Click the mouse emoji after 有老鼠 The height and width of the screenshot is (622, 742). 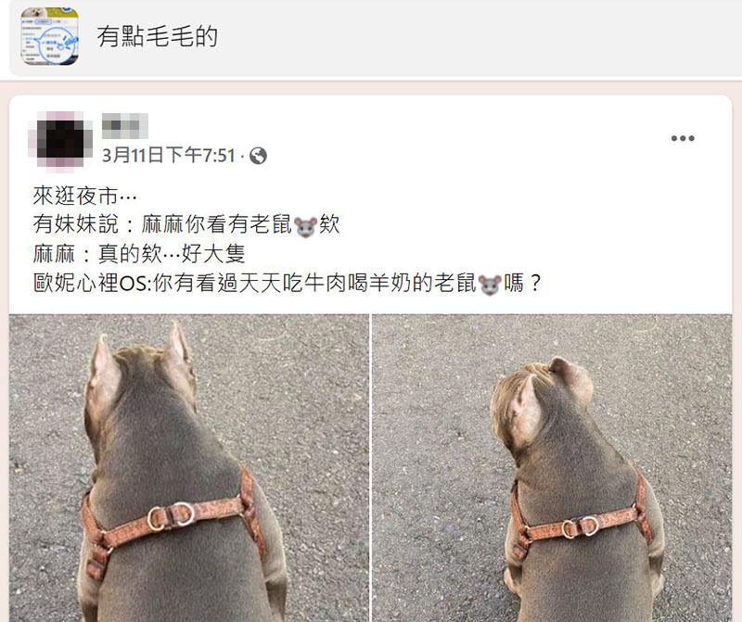coord(305,226)
